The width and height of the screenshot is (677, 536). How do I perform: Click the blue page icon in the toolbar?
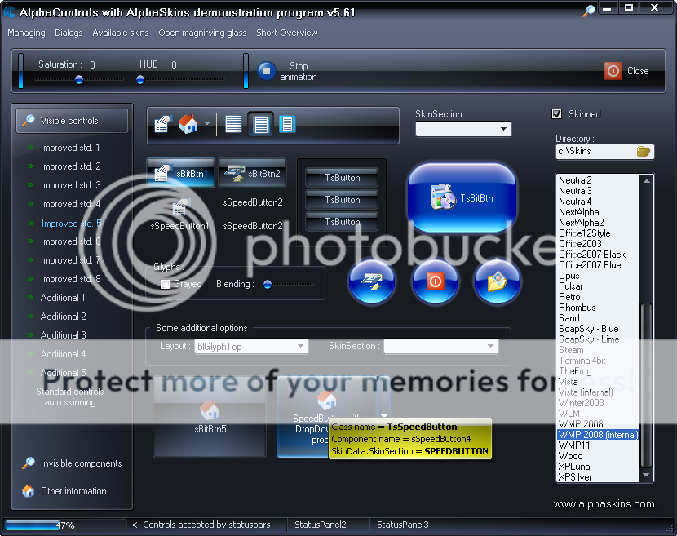pos(286,124)
